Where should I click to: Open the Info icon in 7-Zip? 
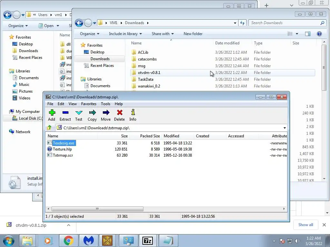[133, 115]
